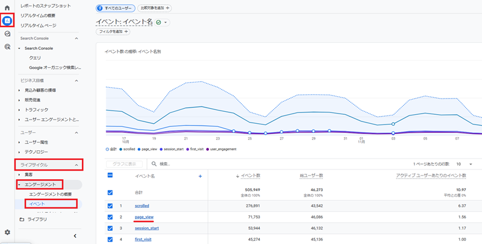The image size is (482, 244).
Task: Open the dropdown arrow beside the title status
Action: point(165,23)
